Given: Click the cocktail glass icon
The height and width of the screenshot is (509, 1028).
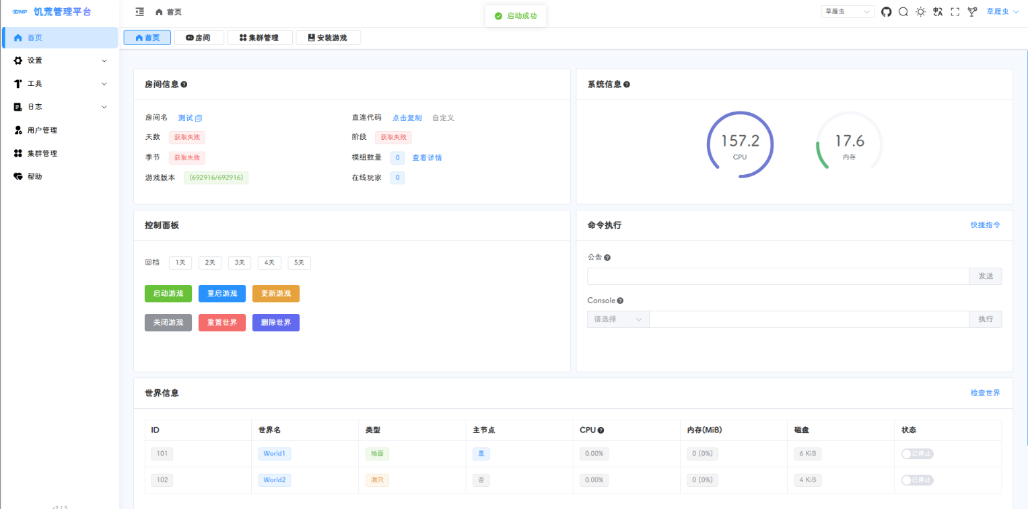Looking at the screenshot, I should coord(972,11).
